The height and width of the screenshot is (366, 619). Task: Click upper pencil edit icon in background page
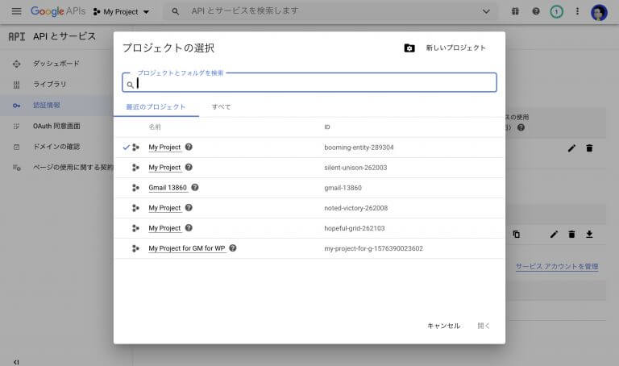(571, 148)
